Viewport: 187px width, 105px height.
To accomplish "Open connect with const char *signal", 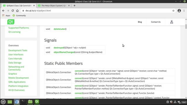I will click(x=79, y=71).
